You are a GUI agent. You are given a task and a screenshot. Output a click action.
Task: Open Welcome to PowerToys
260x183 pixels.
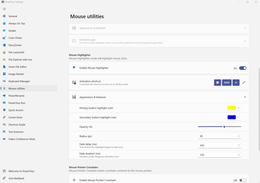(21, 171)
